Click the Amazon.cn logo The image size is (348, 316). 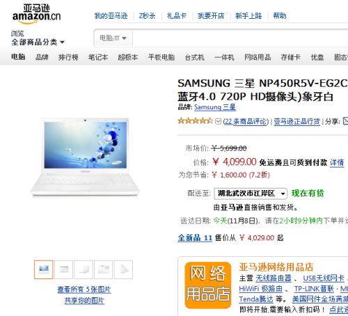pos(36,15)
